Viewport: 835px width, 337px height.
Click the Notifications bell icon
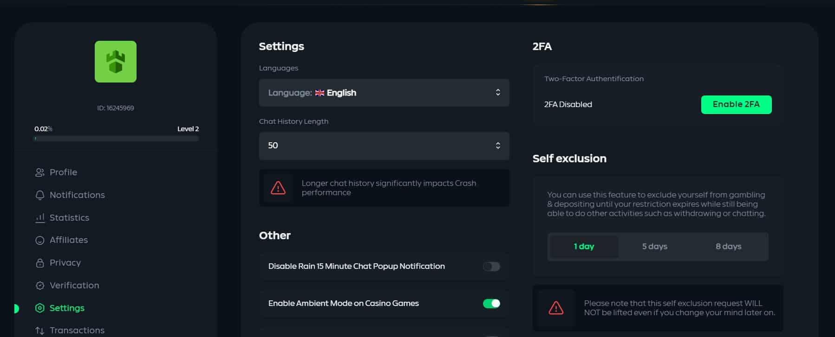pyautogui.click(x=40, y=195)
